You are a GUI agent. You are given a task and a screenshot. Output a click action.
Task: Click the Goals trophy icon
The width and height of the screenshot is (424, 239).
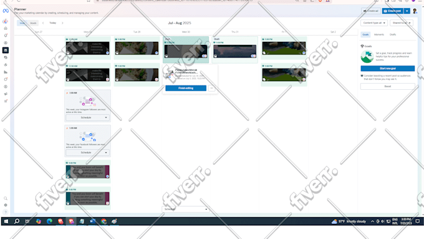coord(362,46)
